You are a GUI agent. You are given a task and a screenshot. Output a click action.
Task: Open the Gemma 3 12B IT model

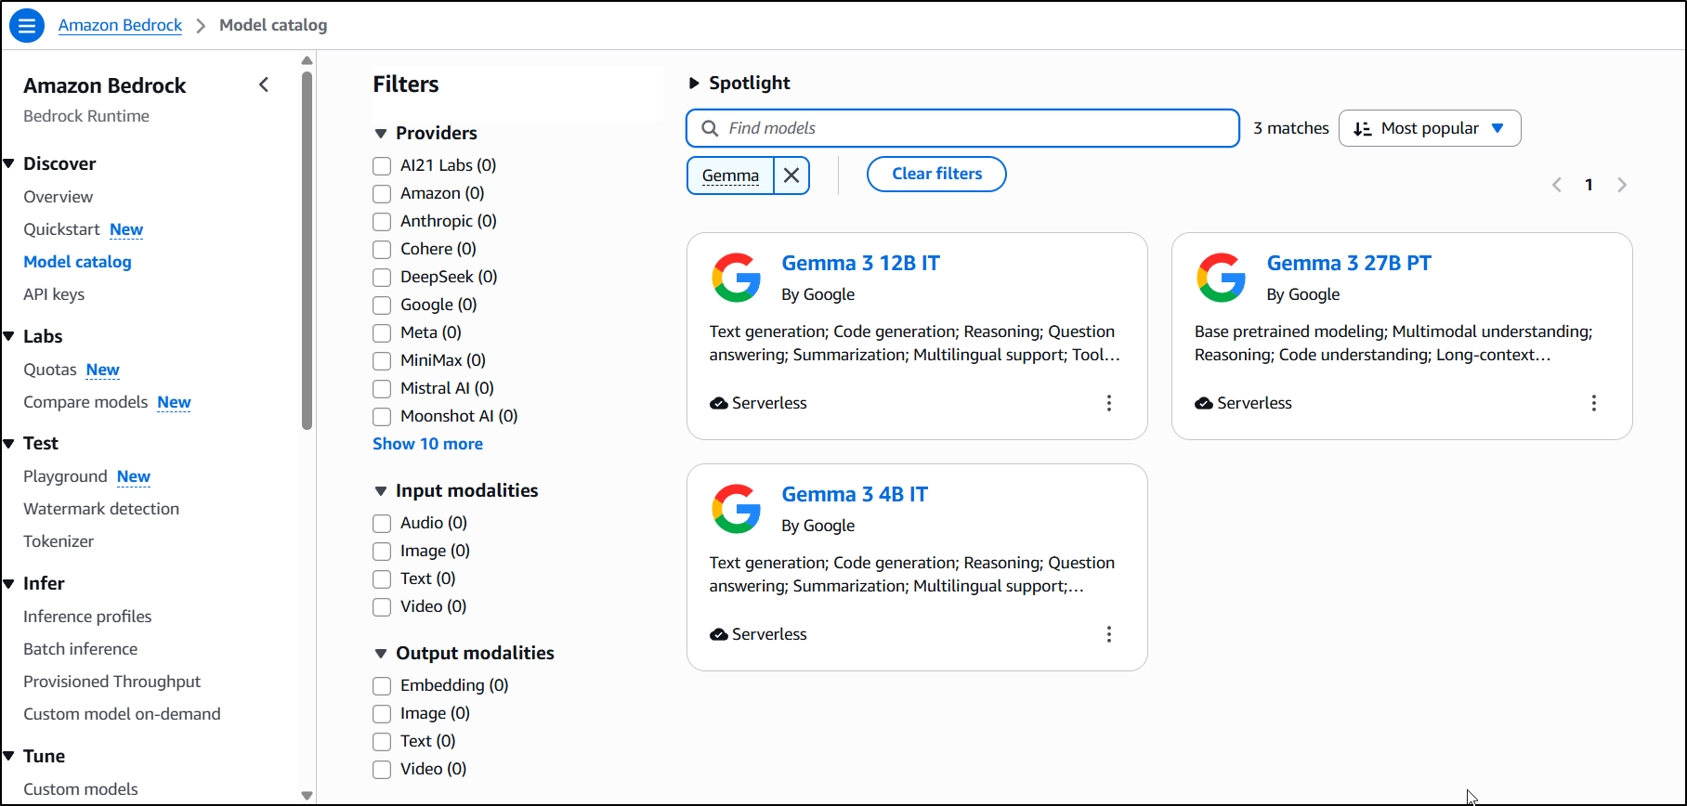(x=860, y=263)
